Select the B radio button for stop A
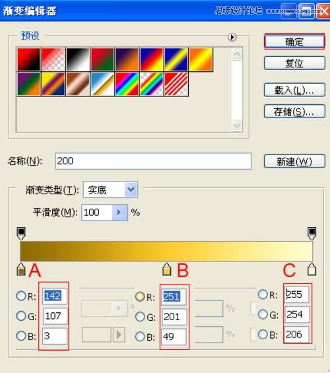The height and width of the screenshot is (373, 330). [21, 336]
